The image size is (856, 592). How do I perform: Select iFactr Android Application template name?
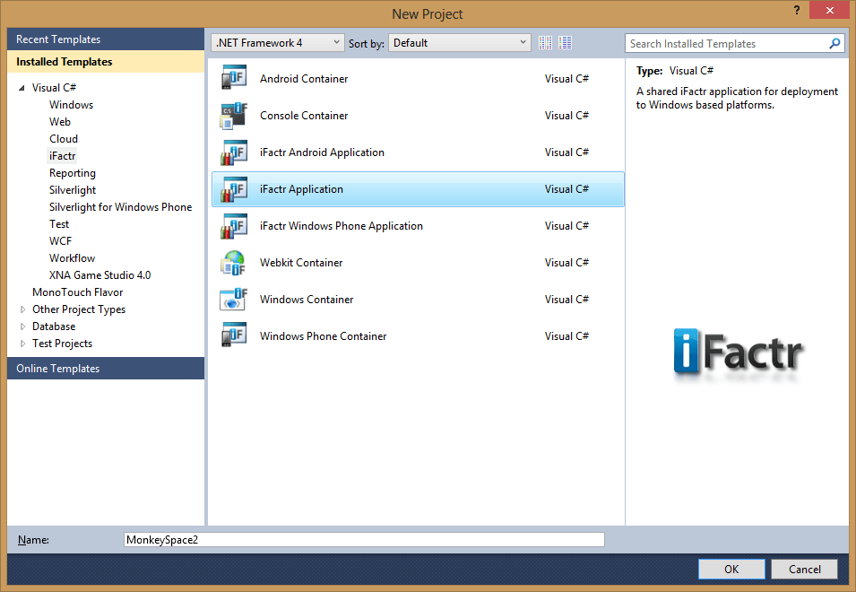[322, 152]
